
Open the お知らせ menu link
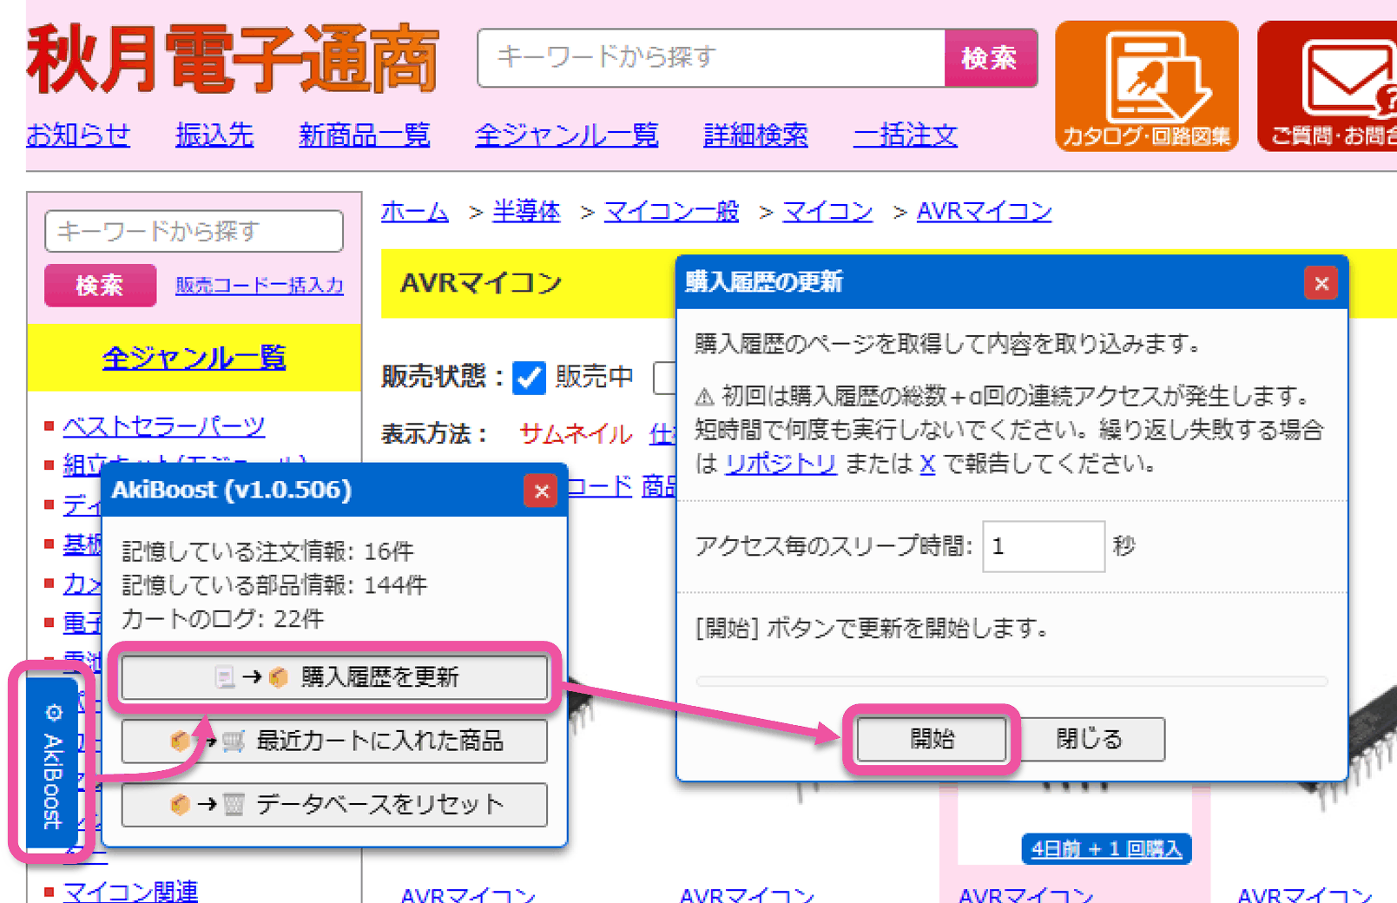pos(78,135)
